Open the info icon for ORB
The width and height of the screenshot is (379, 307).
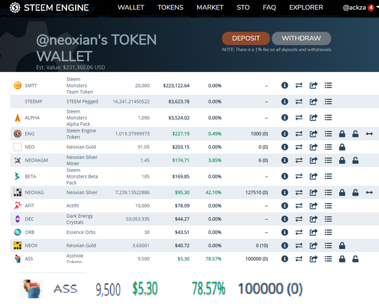[284, 232]
